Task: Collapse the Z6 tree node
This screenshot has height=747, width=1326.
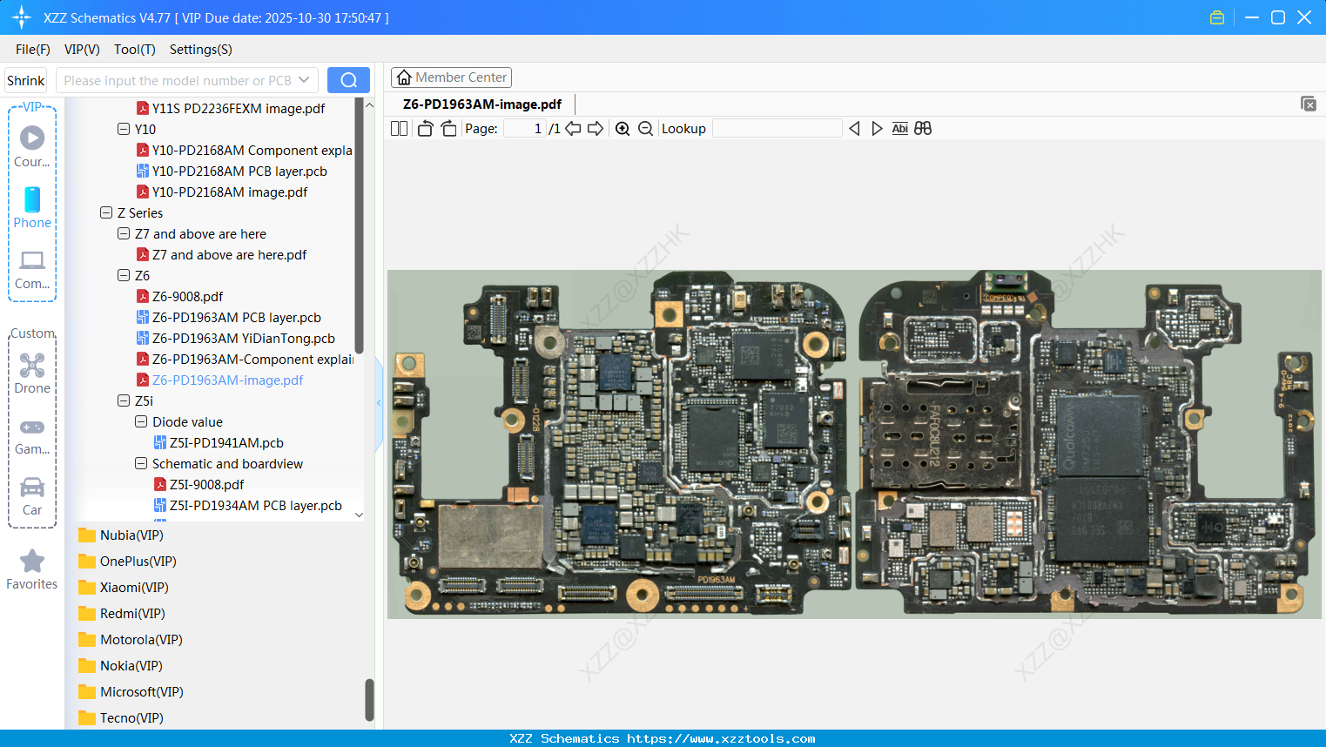Action: pyautogui.click(x=124, y=275)
